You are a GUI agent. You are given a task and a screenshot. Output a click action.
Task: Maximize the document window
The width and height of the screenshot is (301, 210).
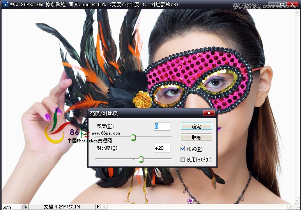pyautogui.click(x=282, y=4)
